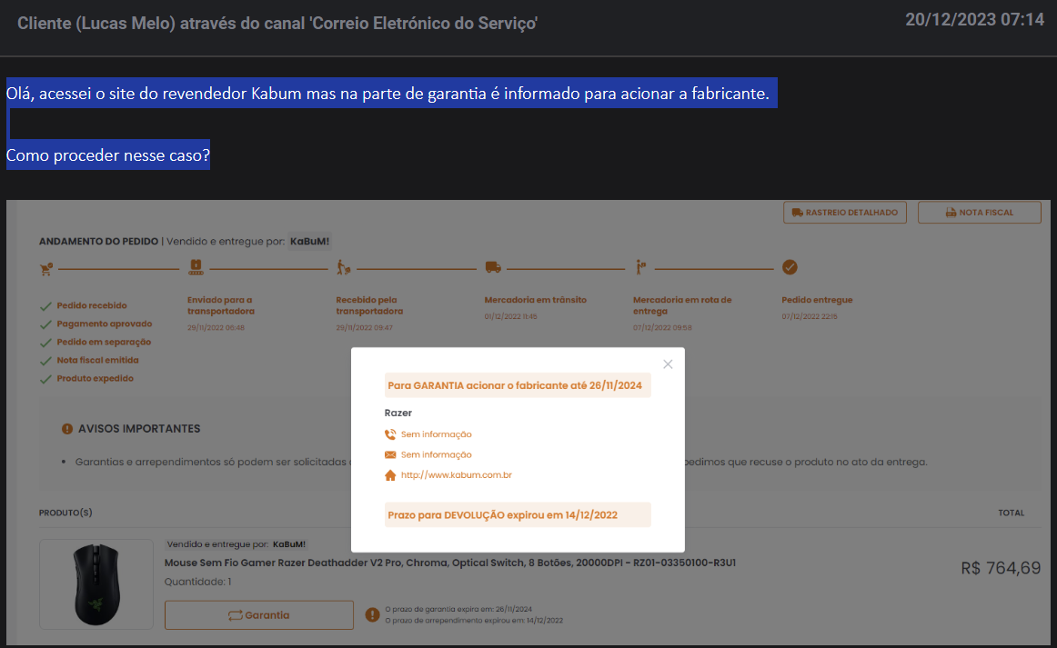Viewport: 1057px width, 648px height.
Task: Click the 'Para GARANTIA acionar o fabricante' notice
Action: [518, 385]
